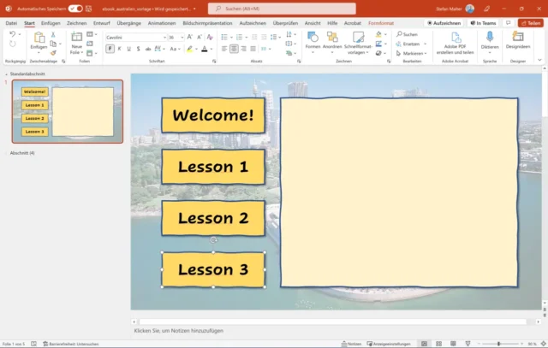Open the Formformat tab
Screen dimensions: 548x348
pyautogui.click(x=381, y=23)
